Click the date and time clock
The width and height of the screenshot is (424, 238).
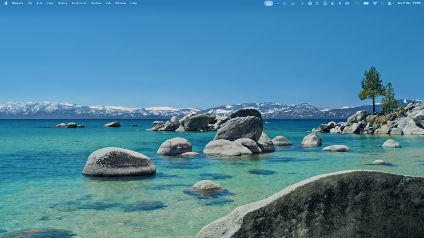coord(409,3)
